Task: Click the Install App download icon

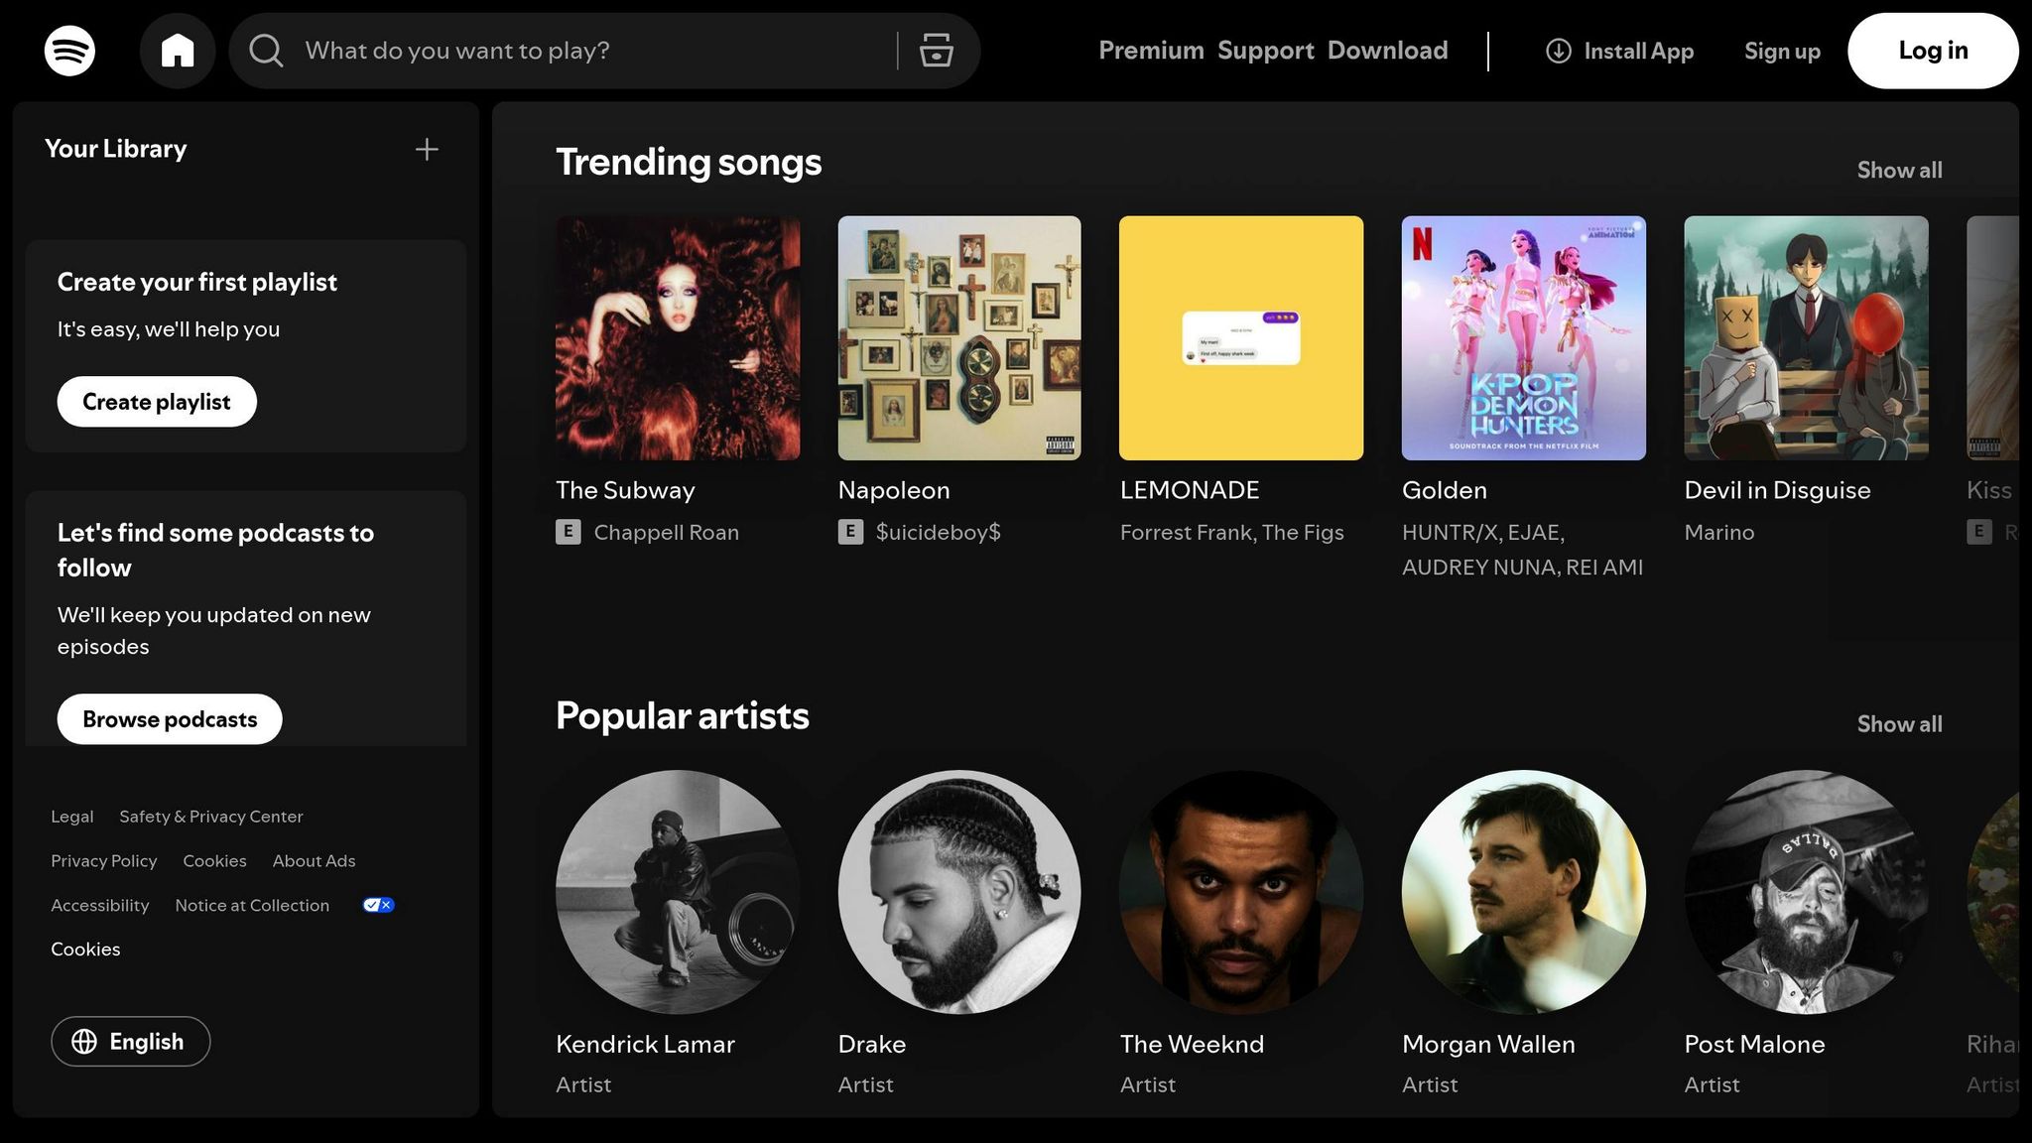Action: 1558,51
